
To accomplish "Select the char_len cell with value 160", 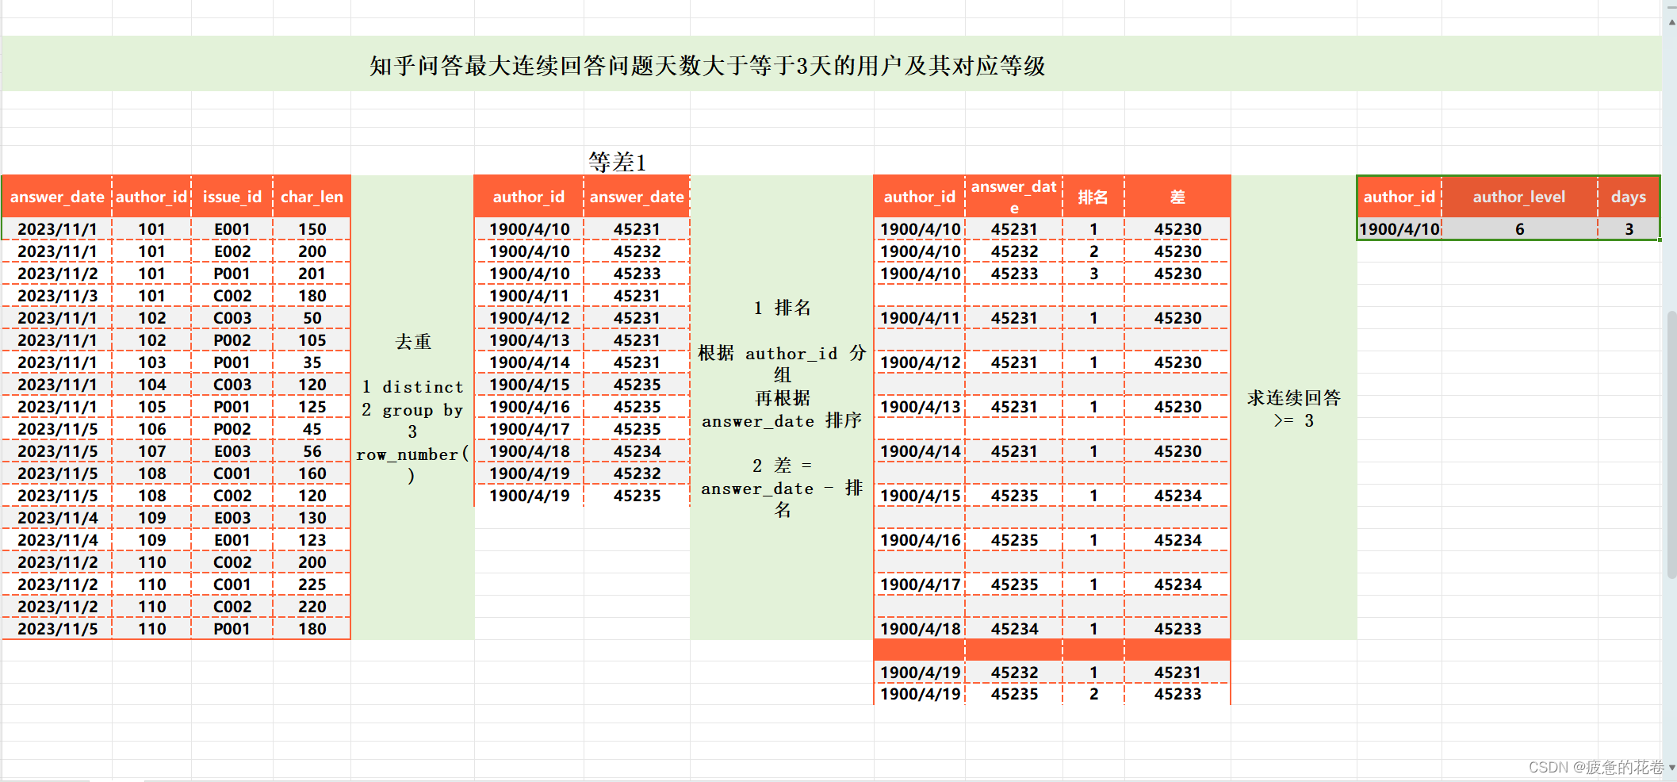I will [312, 473].
